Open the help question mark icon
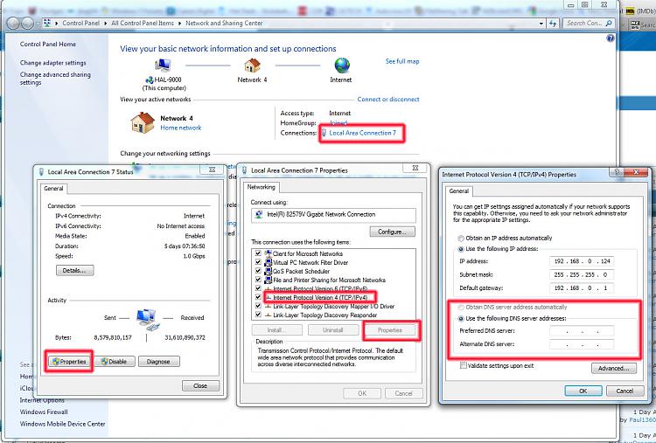The width and height of the screenshot is (656, 443). [611, 38]
